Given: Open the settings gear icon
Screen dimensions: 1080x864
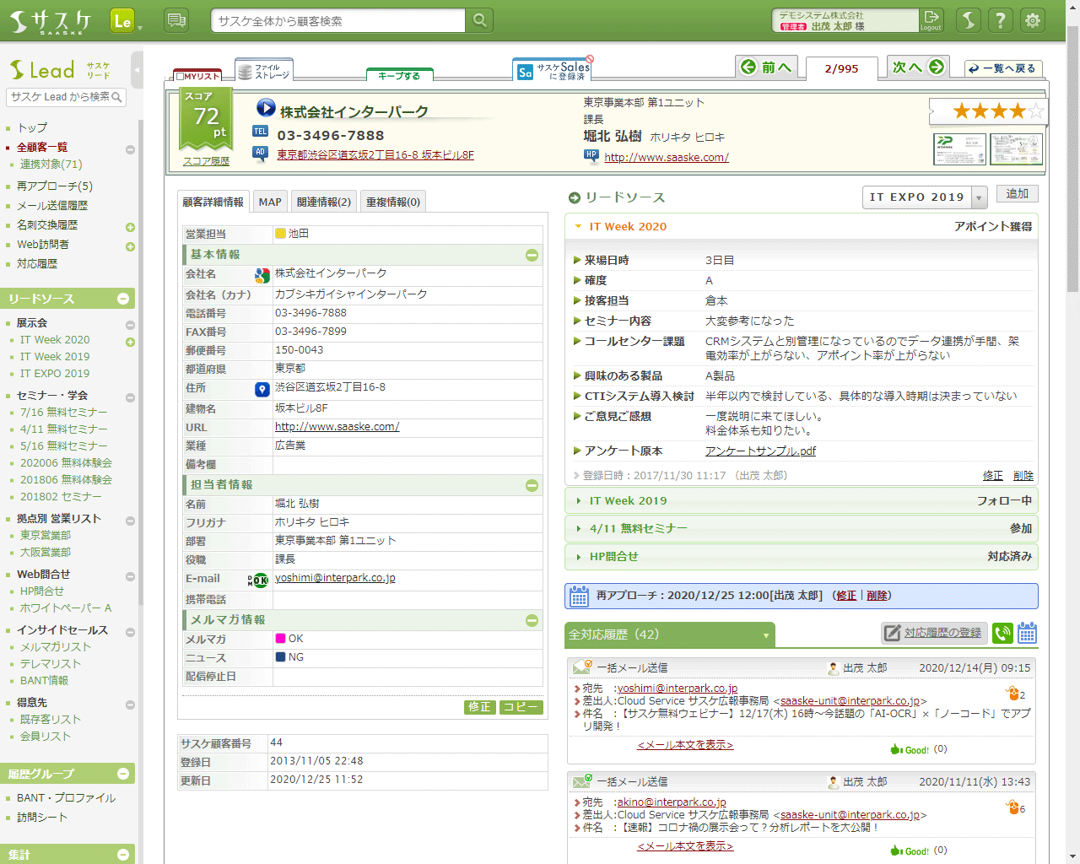Looking at the screenshot, I should [1033, 20].
